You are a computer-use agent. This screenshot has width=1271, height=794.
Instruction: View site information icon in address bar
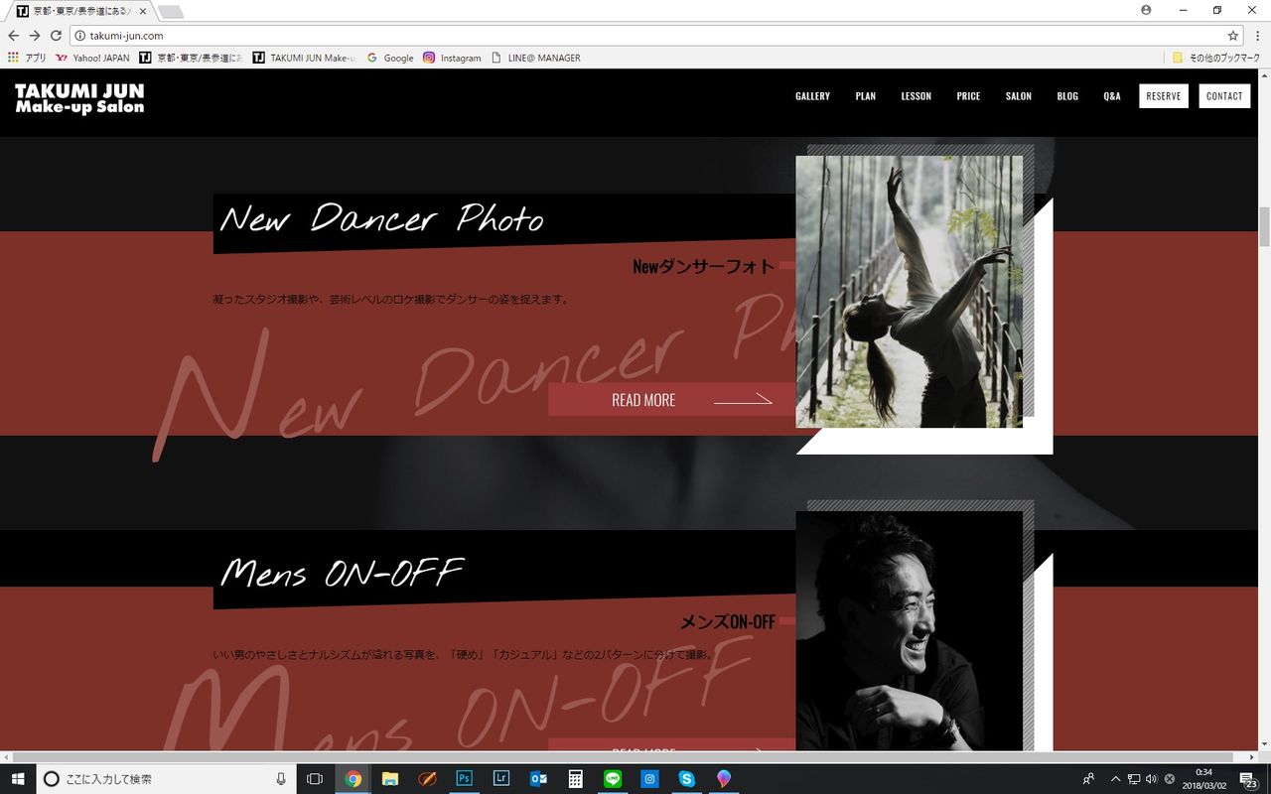pyautogui.click(x=80, y=36)
